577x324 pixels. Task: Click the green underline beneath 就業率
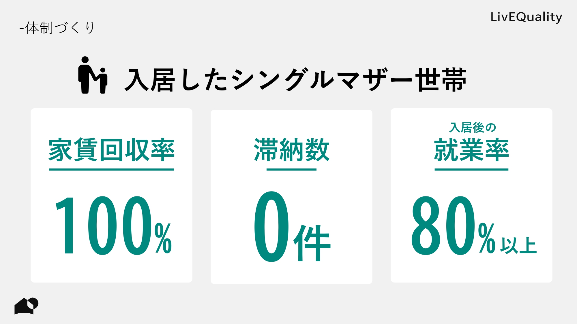(x=471, y=170)
